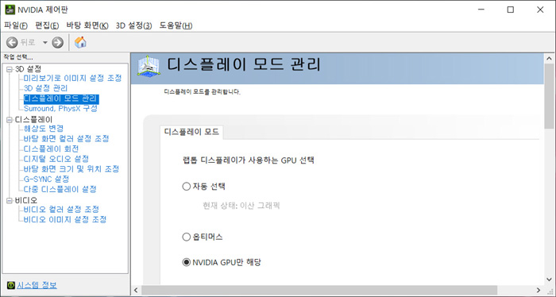The width and height of the screenshot is (556, 297).
Task: Minimize the NVIDIA 제어판 window
Action: 481,10
